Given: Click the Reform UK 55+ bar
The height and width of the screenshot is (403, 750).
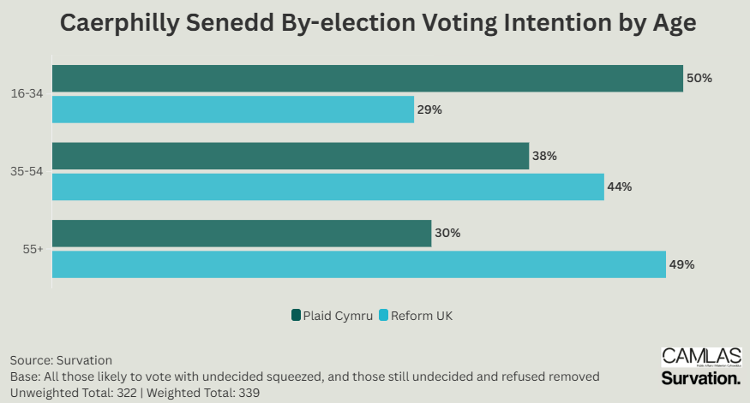Looking at the screenshot, I should [x=359, y=264].
